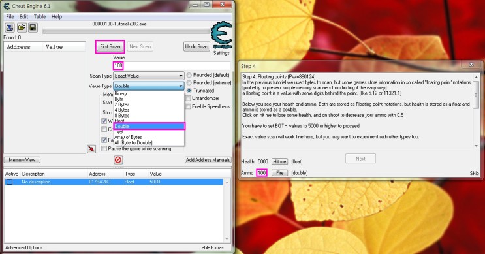Viewport: 485px width, 254px height.
Task: Click the Cheat Engine logo
Action: point(221,35)
